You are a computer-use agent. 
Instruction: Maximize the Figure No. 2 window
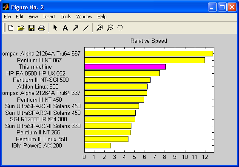222,7
